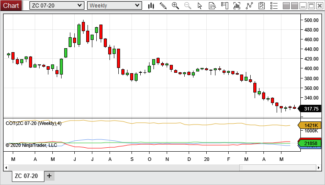This screenshot has width=325, height=185.
Task: Select the drawing tools pencil icon
Action: pyautogui.click(x=163, y=6)
